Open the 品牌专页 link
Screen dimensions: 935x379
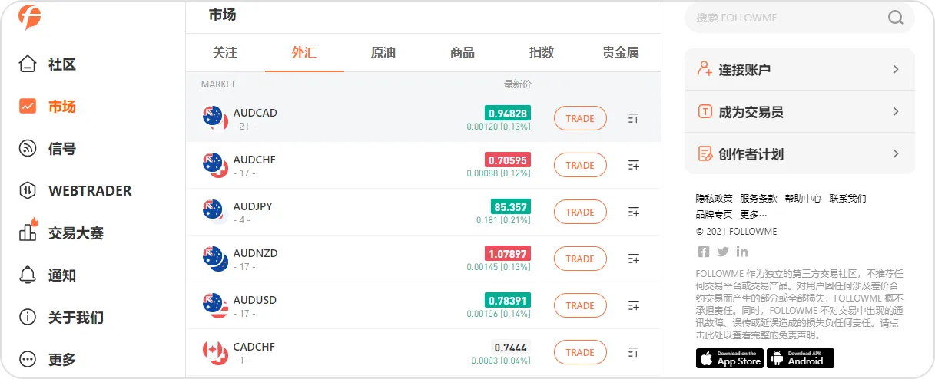pos(715,214)
